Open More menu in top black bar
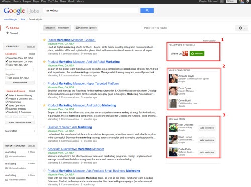 tap(80, 1)
